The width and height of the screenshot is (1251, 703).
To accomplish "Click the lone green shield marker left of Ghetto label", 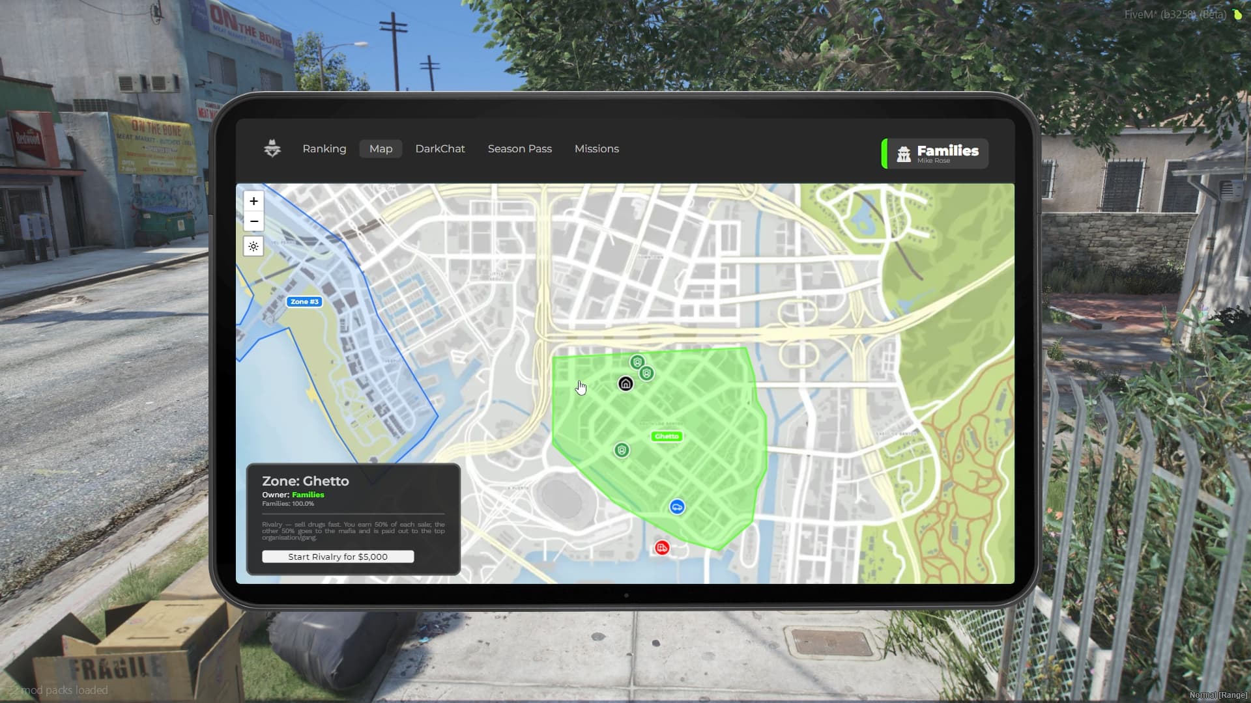I will (x=622, y=450).
